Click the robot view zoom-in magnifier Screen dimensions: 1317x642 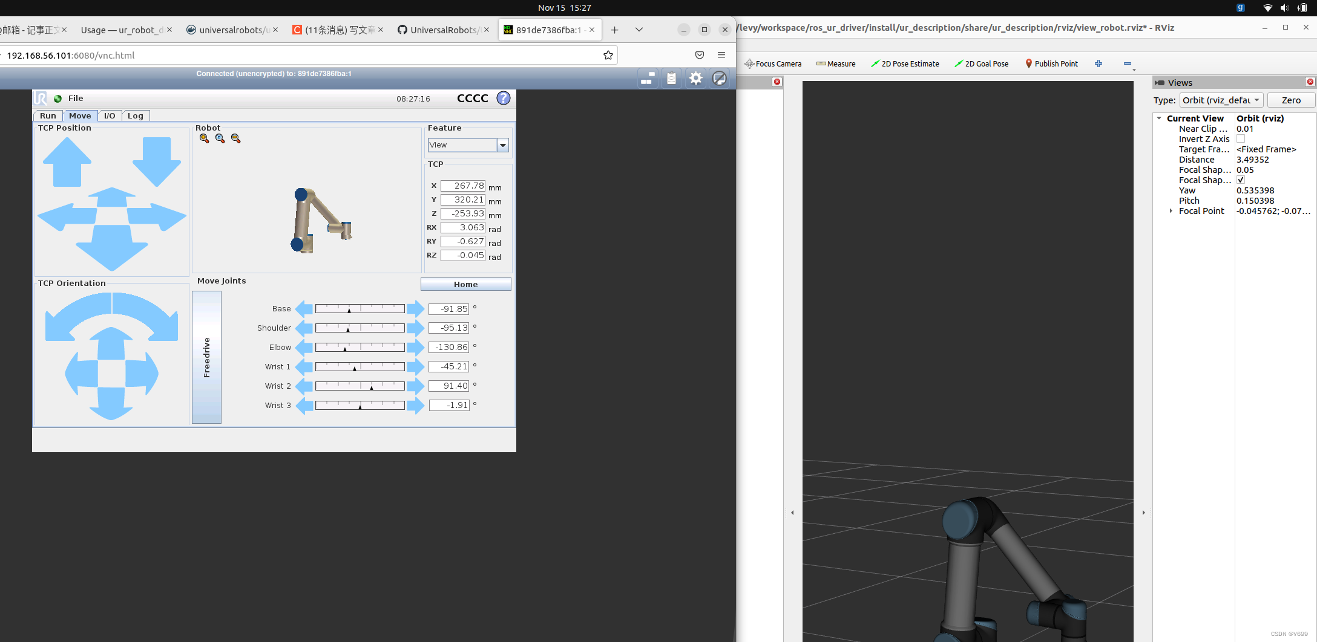click(204, 138)
